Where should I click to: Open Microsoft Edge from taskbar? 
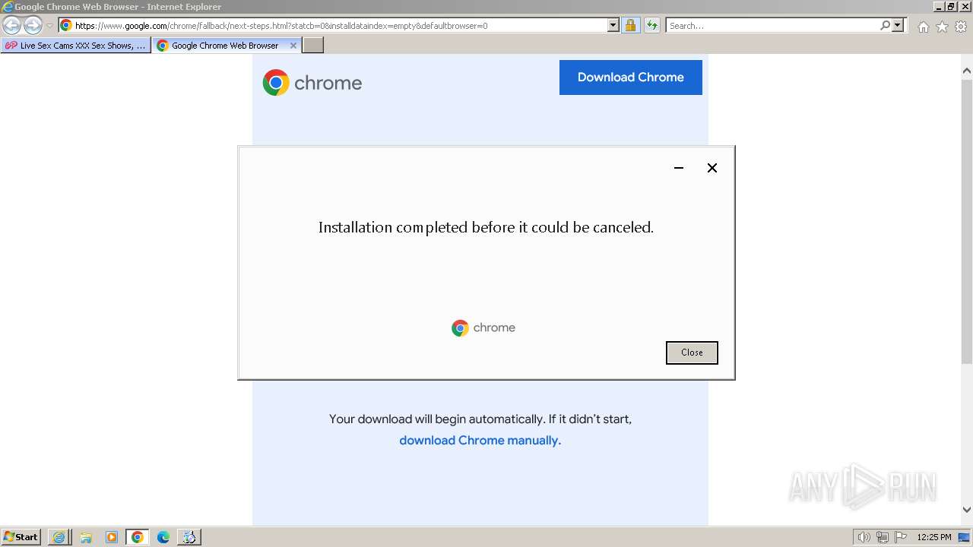click(x=163, y=537)
